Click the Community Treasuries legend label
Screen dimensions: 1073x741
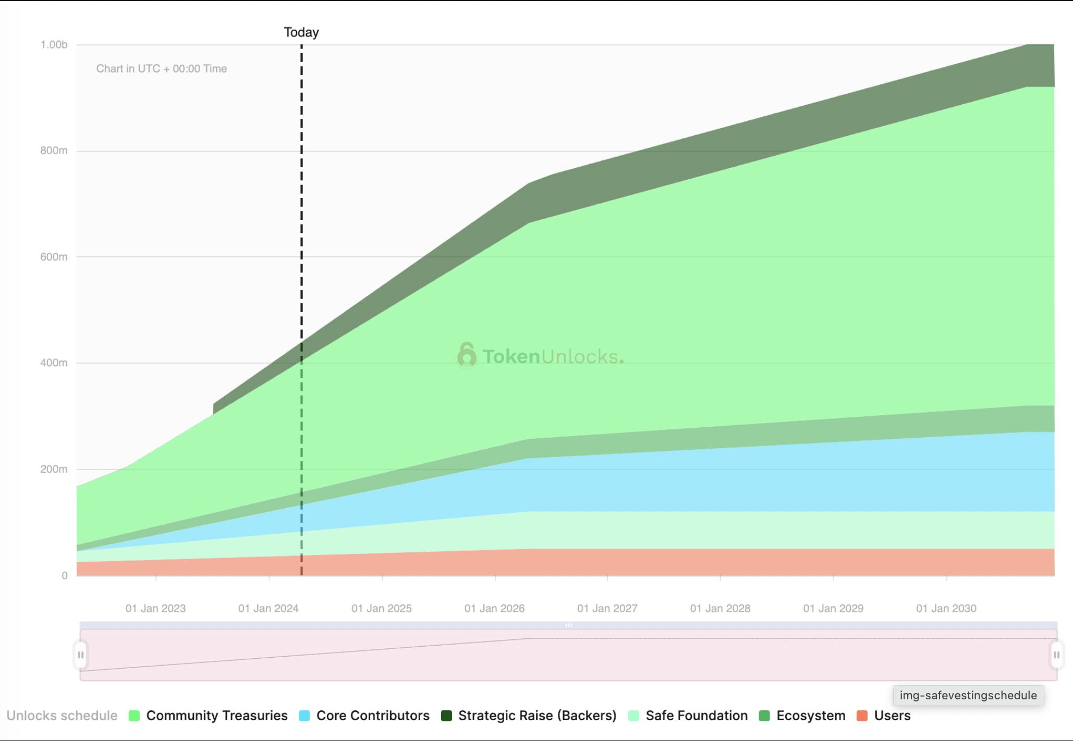click(217, 715)
